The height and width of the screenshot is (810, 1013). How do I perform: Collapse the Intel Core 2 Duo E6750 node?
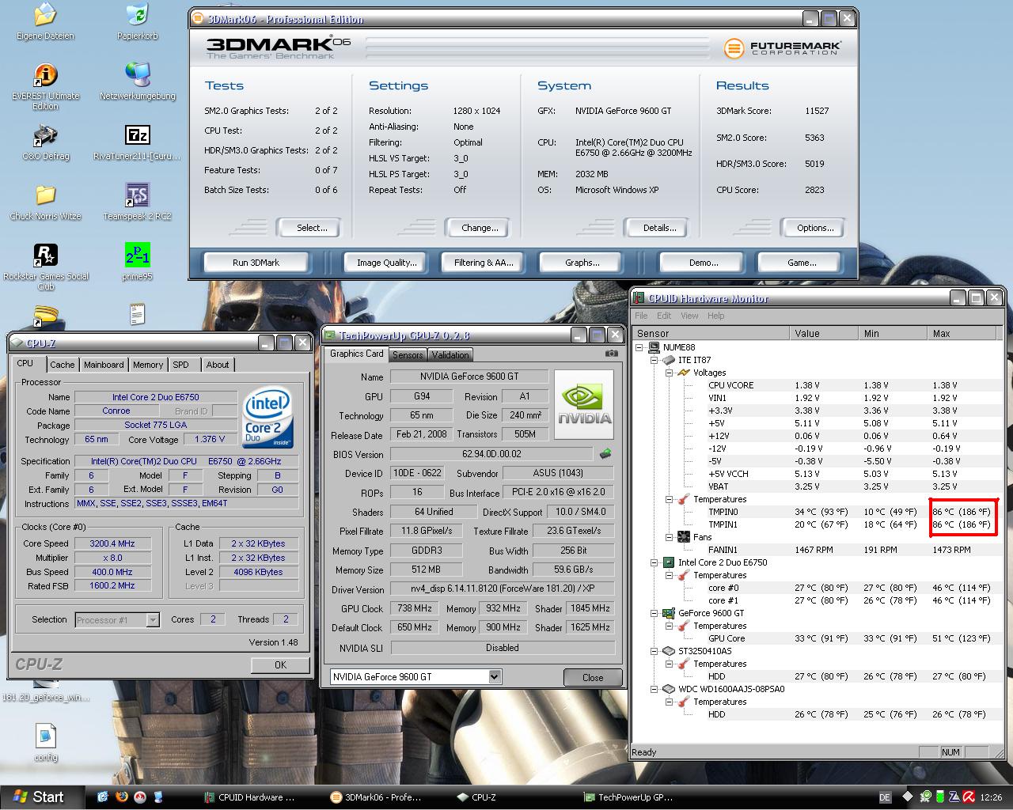pyautogui.click(x=654, y=562)
